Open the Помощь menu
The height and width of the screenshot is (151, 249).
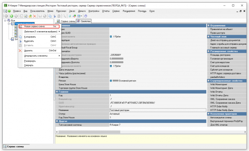tap(142, 11)
